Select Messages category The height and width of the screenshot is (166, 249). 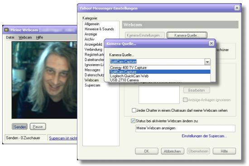click(92, 70)
